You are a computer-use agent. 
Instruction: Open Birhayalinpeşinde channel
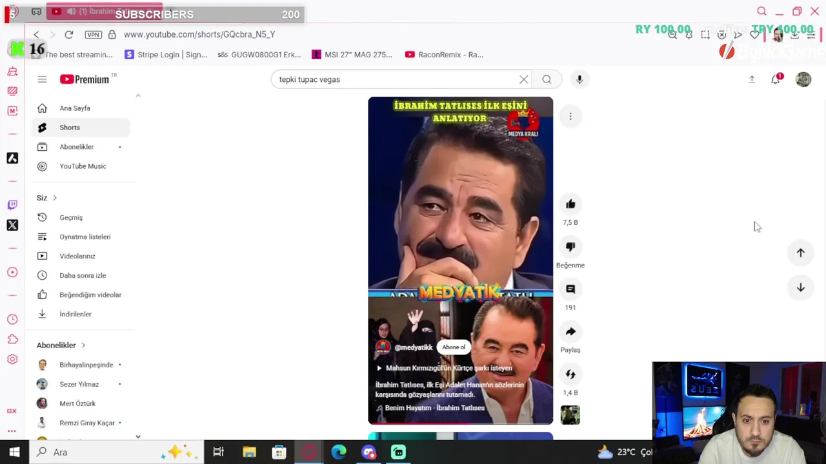tap(80, 365)
